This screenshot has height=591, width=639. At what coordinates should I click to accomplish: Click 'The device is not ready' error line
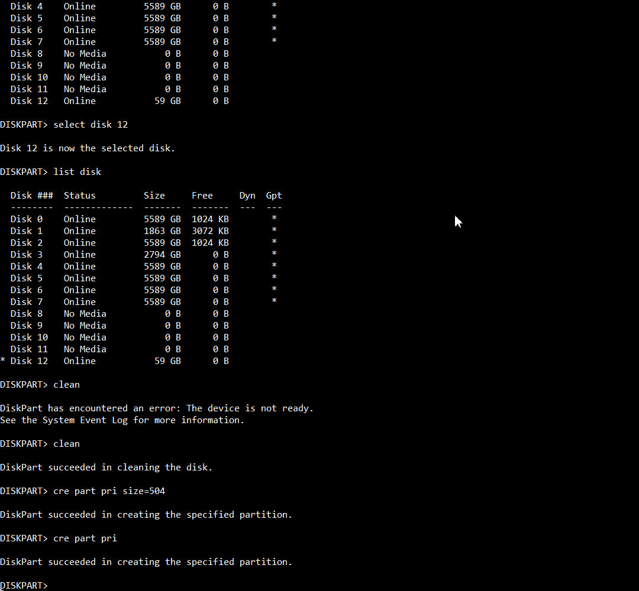click(157, 408)
